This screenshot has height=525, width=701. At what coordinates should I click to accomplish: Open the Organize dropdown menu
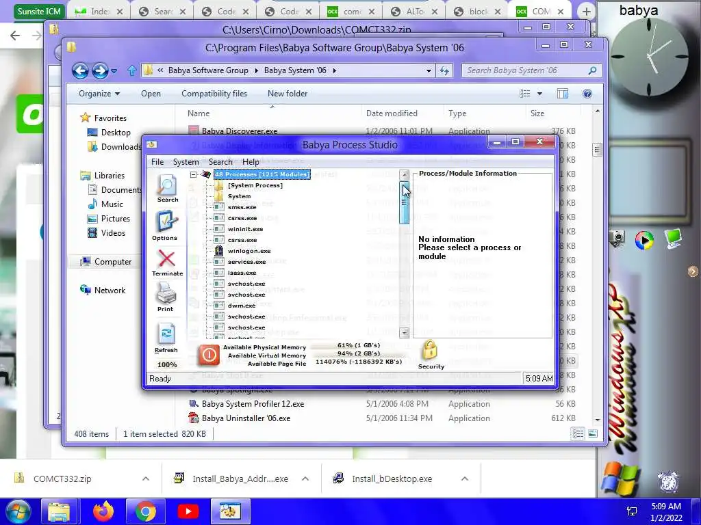point(99,94)
